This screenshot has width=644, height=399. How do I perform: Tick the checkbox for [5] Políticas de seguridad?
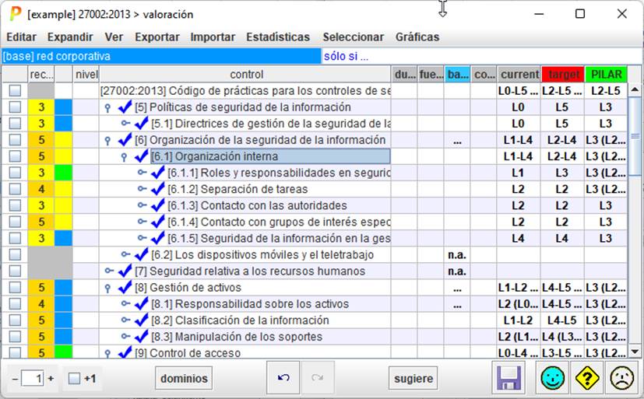click(16, 107)
